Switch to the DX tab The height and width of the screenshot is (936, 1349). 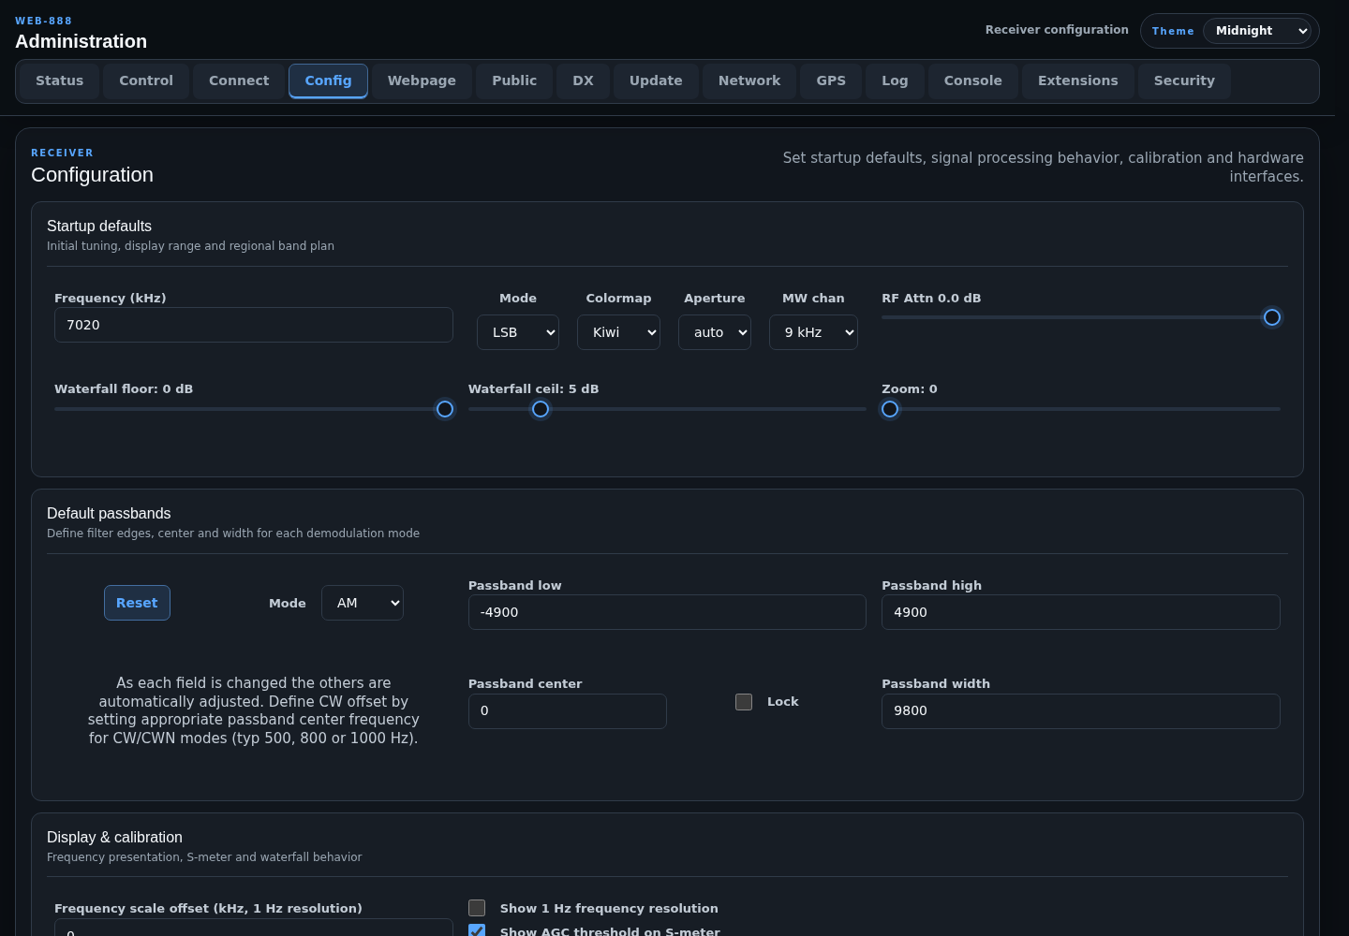(583, 80)
